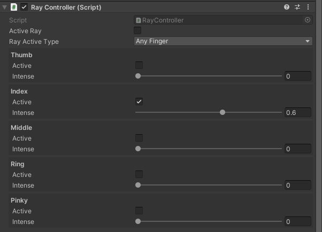The width and height of the screenshot is (322, 232).
Task: Open the three-dot component context menu
Action: tap(308, 7)
